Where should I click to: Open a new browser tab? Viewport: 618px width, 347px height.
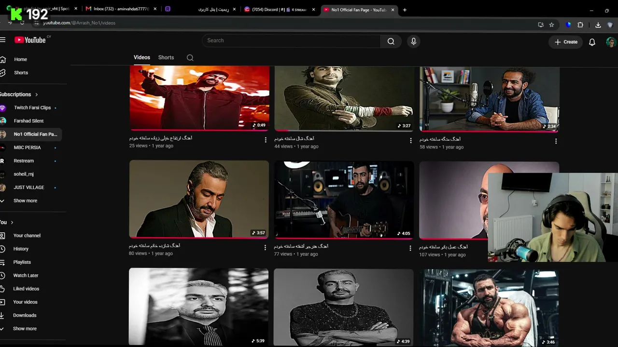coord(405,10)
